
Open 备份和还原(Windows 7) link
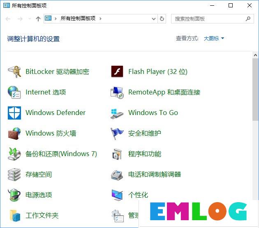(x=61, y=154)
